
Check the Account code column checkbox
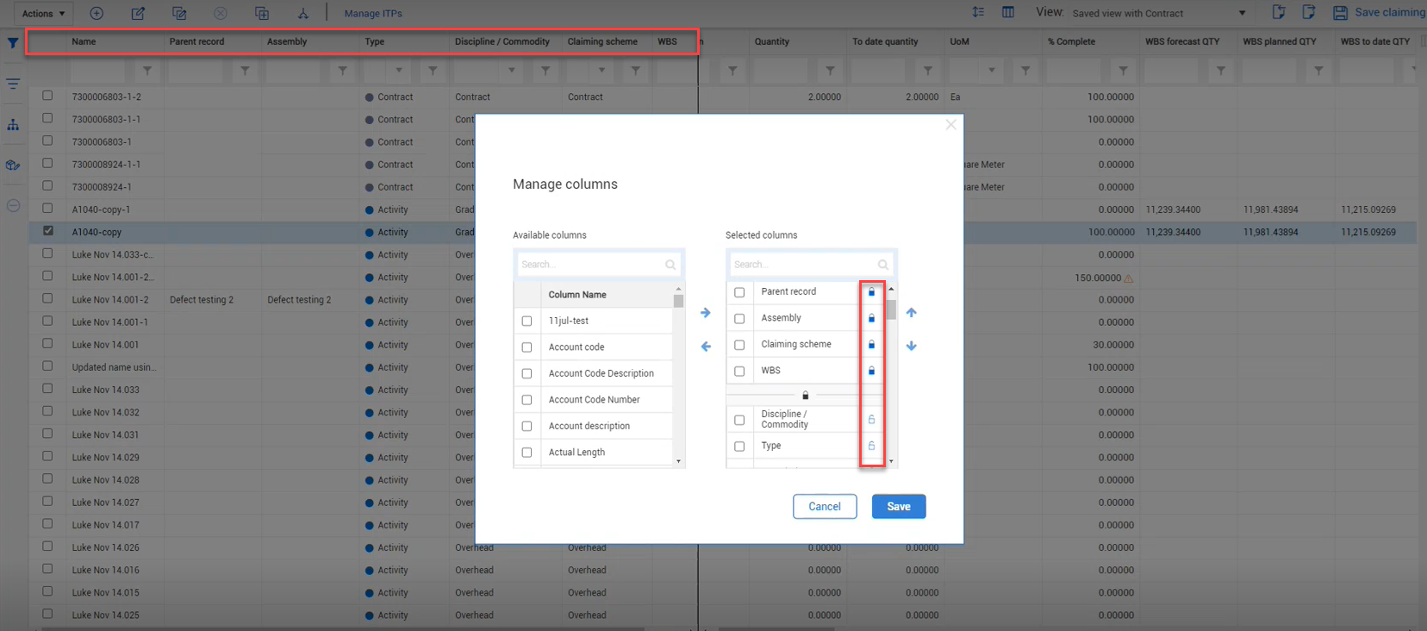tap(527, 347)
